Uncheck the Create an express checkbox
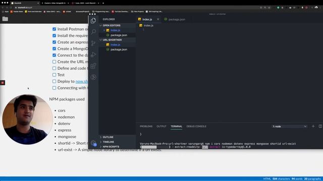The height and width of the screenshot is (181, 323). click(x=54, y=42)
